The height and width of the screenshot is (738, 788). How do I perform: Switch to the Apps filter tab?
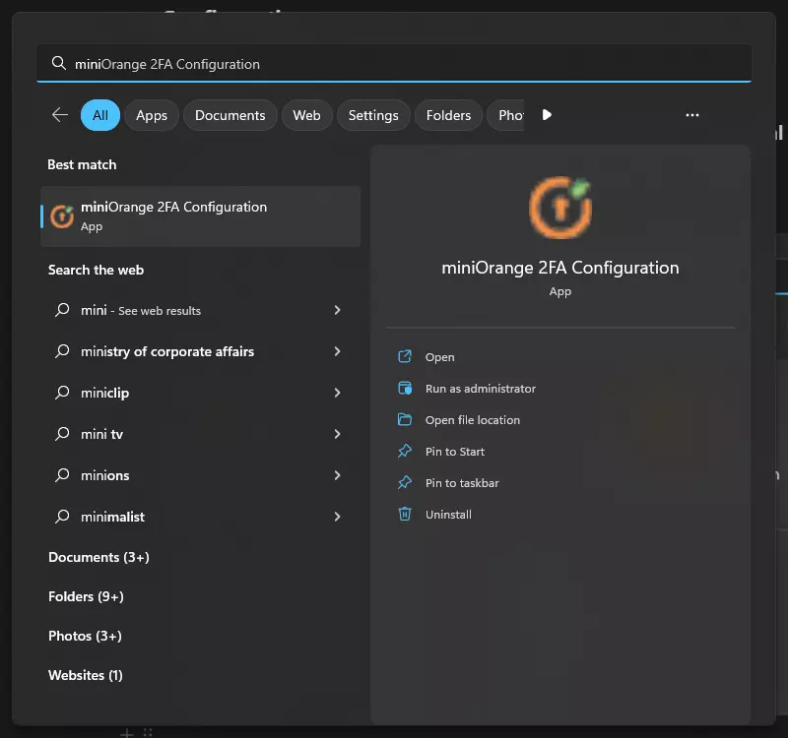(152, 115)
